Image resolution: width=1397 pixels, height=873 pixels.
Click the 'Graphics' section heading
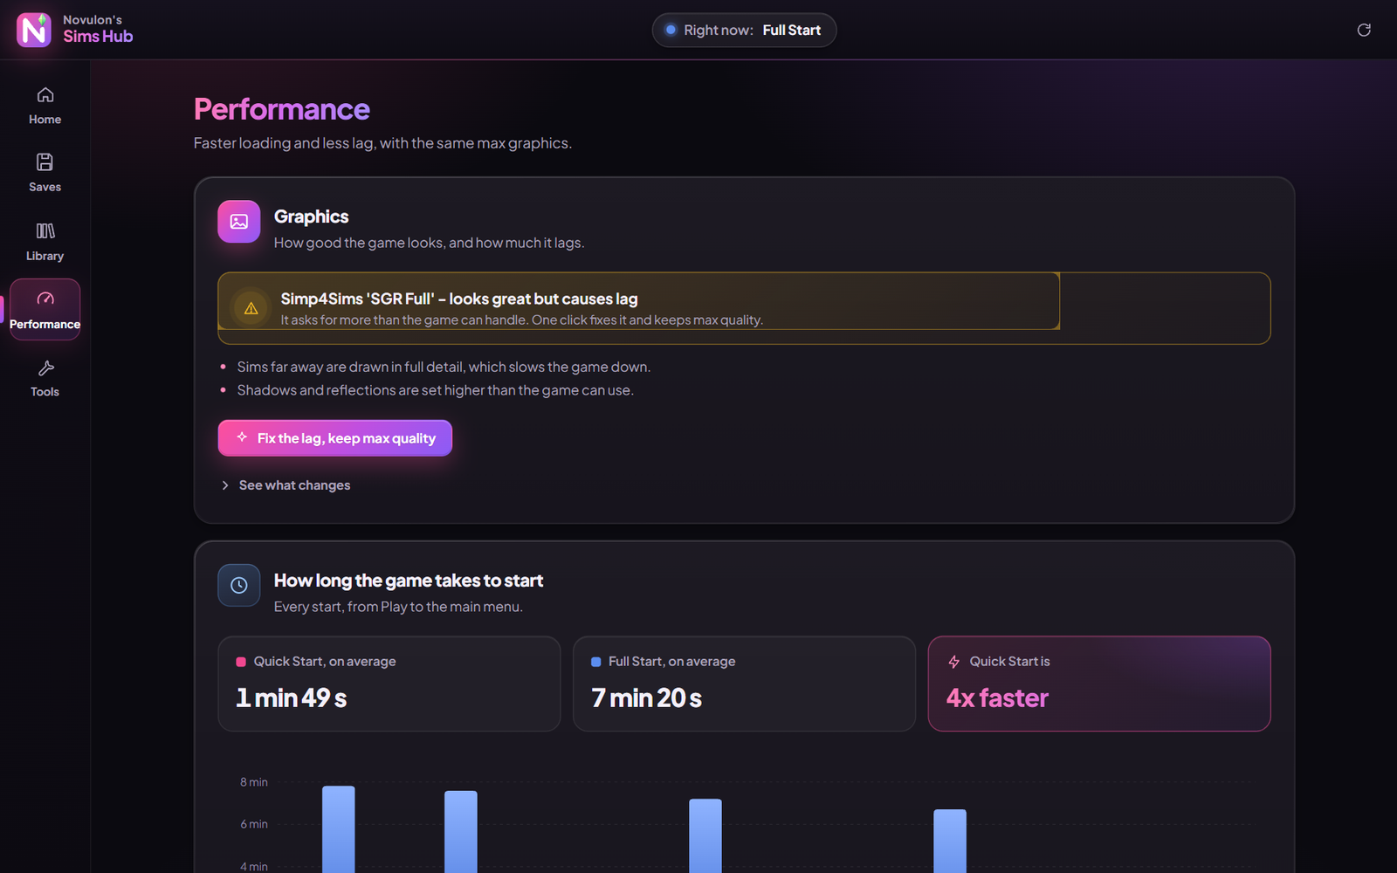click(312, 217)
